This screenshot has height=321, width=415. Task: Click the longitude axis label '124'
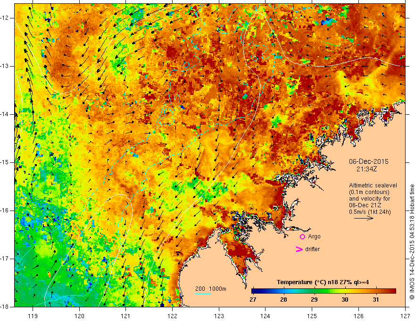click(x=266, y=316)
